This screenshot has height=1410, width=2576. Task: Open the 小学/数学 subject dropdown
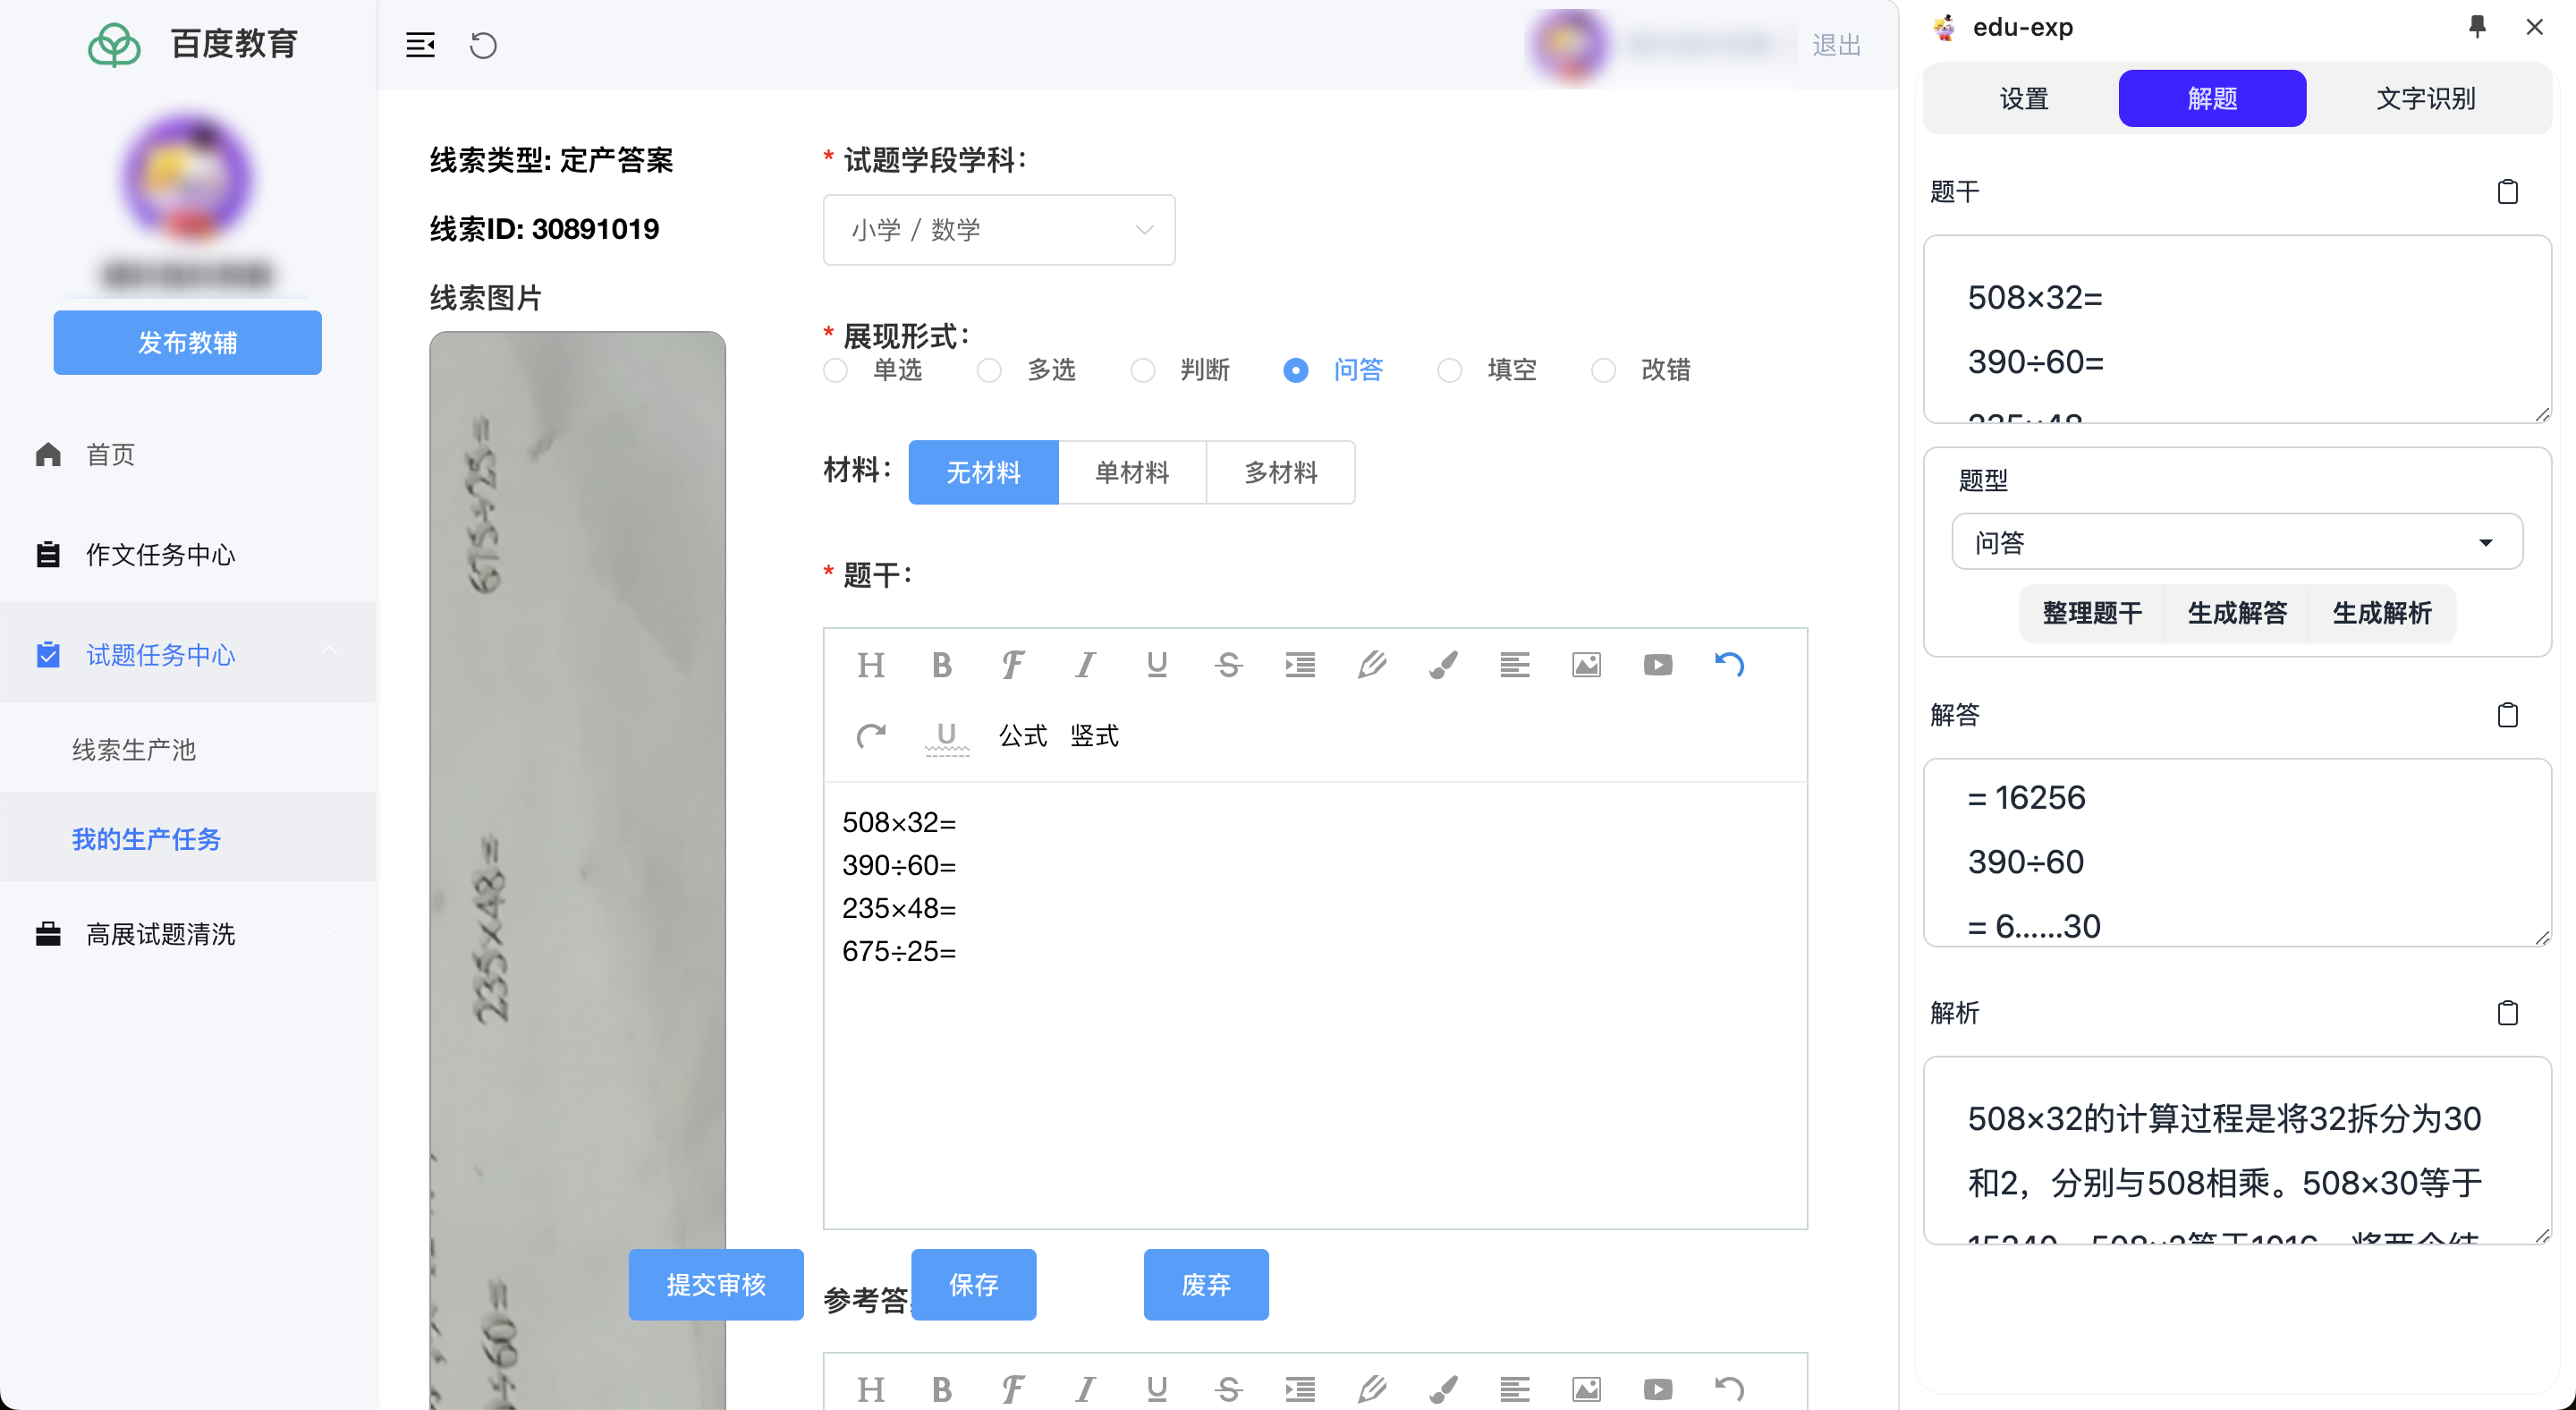coord(998,229)
